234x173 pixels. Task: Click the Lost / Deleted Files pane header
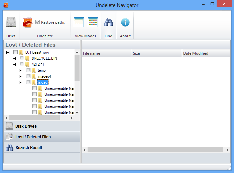tap(42, 45)
